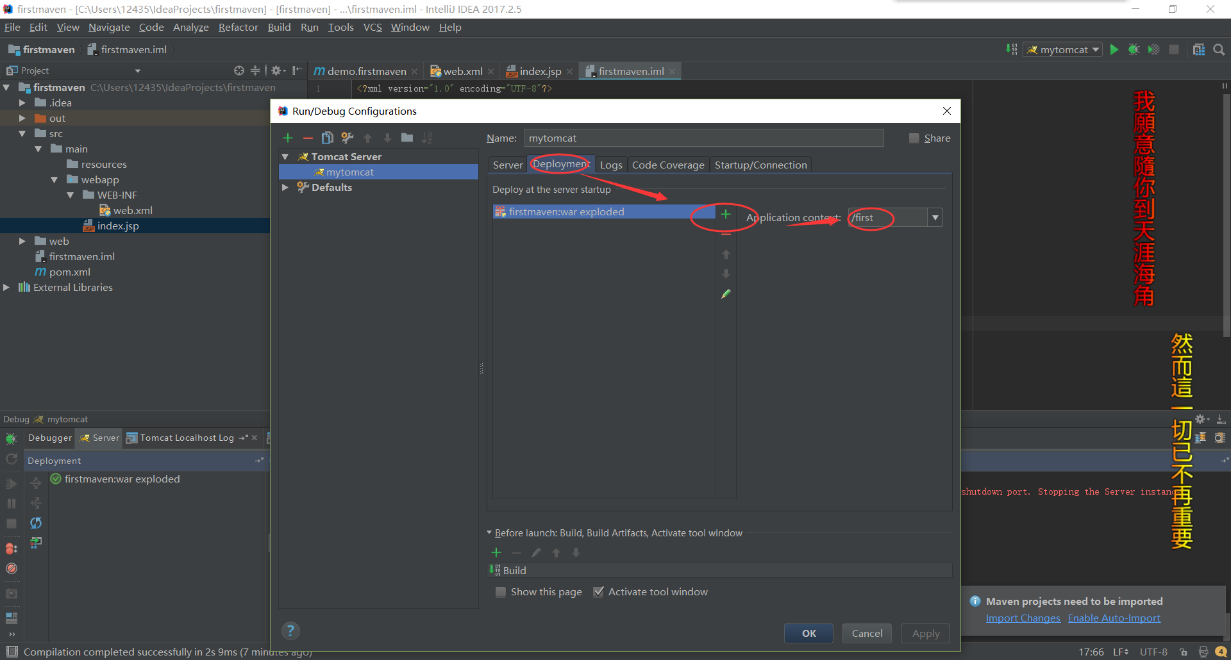Toggle Activate tool window checkbox
Screen dimensions: 1231x660
tap(598, 592)
